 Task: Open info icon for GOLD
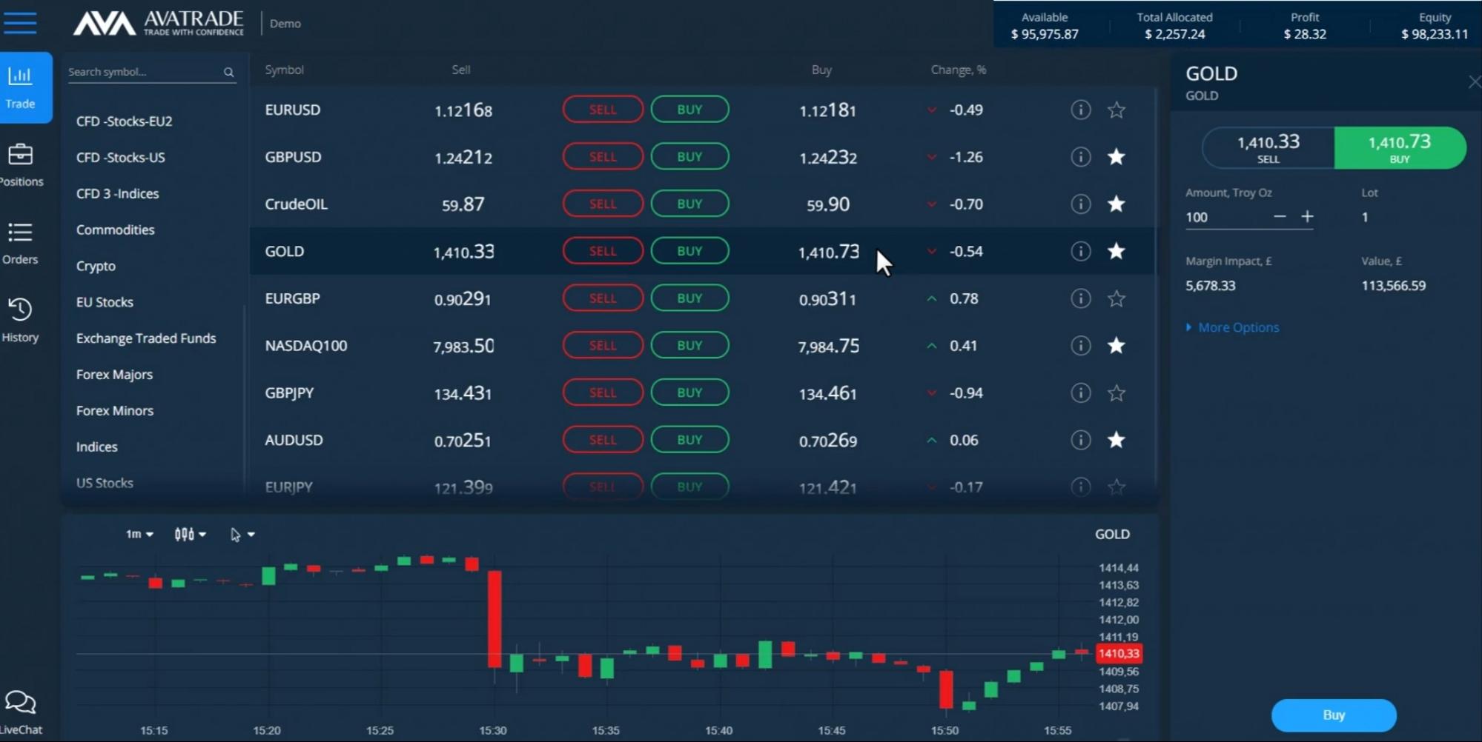tap(1081, 251)
